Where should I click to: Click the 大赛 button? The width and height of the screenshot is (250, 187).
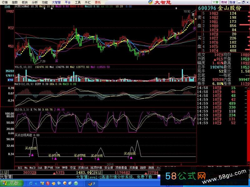point(216,2)
